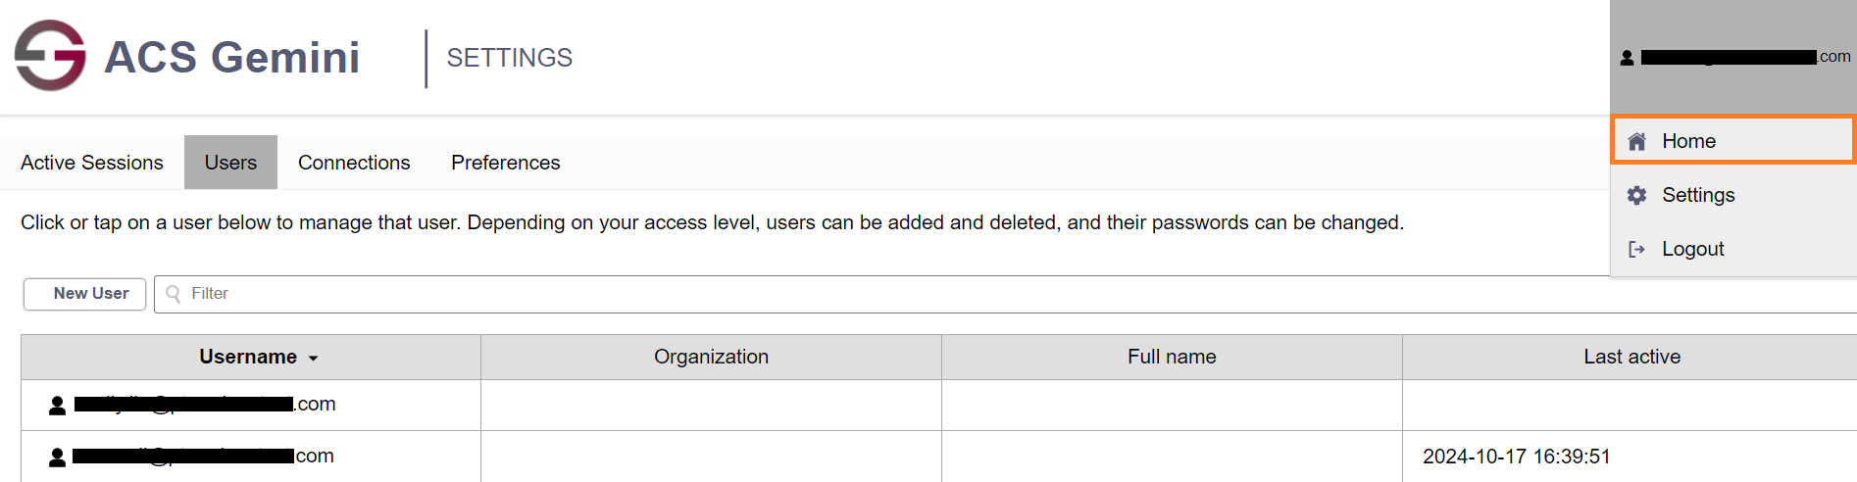
Task: Click the magnifier icon in Filter box
Action: 174,294
